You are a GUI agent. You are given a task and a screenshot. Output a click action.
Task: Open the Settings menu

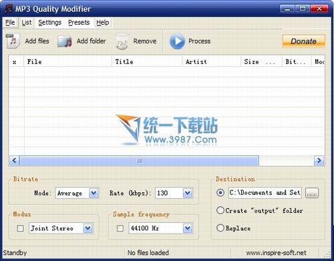(x=49, y=23)
